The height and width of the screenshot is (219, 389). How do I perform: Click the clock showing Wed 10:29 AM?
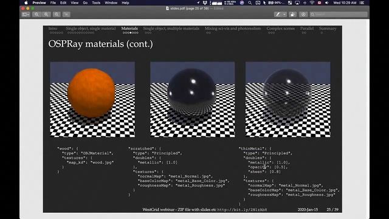[345, 2]
